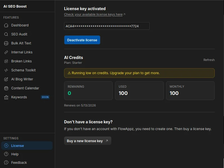The height and width of the screenshot is (168, 224).
Task: Click the Feedback speech bubble icon
Action: [x=6, y=162]
